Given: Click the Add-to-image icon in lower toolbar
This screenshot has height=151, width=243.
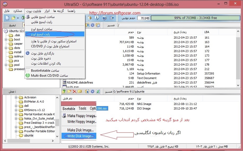Looking at the screenshot, I should [x=87, y=91].
